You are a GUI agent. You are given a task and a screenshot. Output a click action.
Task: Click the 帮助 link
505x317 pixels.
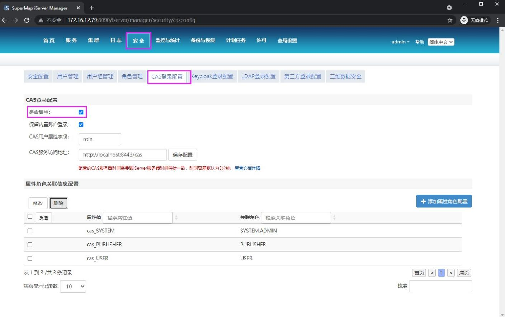420,42
